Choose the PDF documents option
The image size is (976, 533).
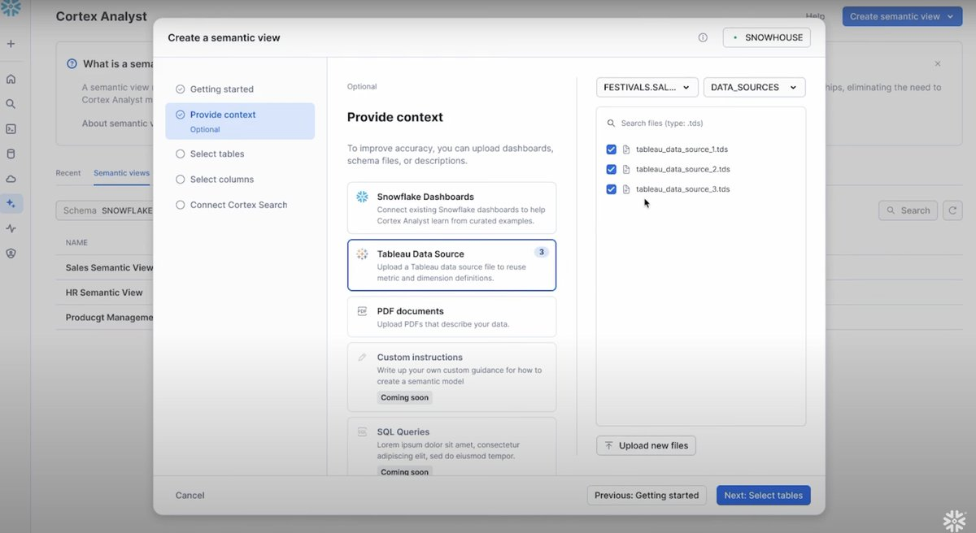click(451, 317)
